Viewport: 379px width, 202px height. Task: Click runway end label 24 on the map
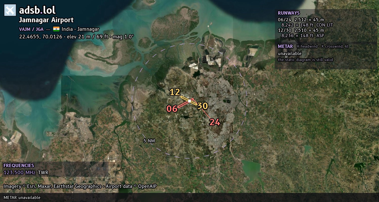[x=215, y=122]
